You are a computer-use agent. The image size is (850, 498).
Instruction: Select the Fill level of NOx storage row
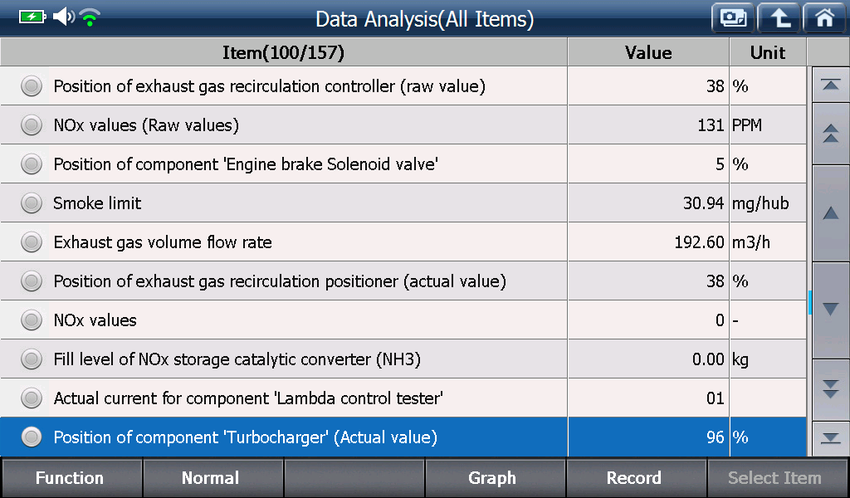click(403, 359)
